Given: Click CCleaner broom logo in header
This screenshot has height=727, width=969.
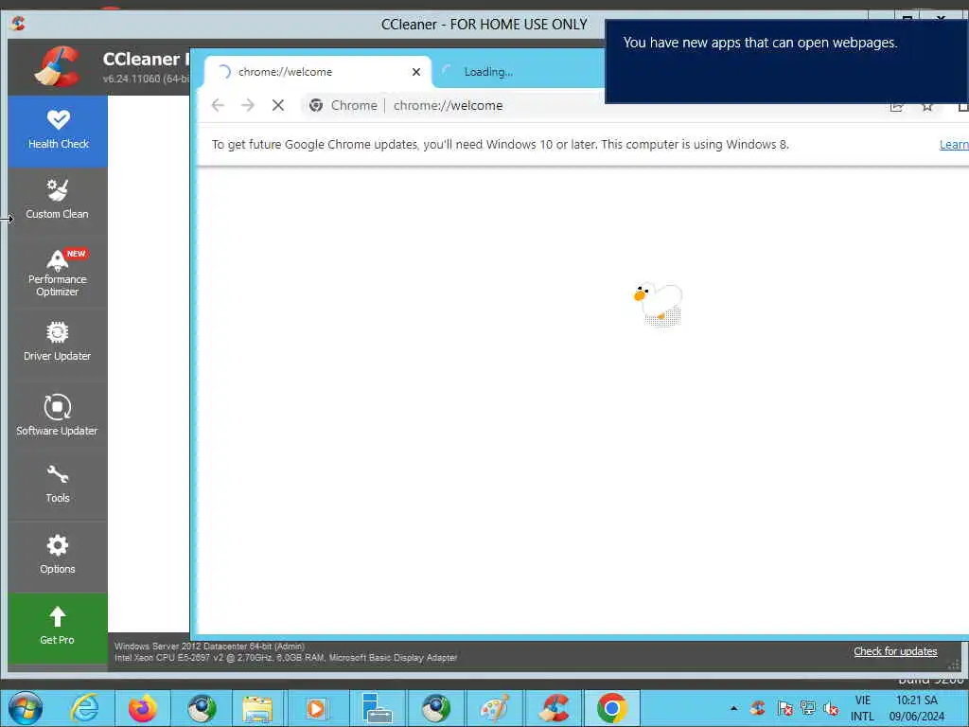Looking at the screenshot, I should [57, 67].
